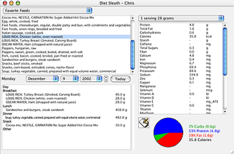Click the 408.0 g amount value
Image resolution: width=234 pixels, height=154 pixels.
pyautogui.click(x=121, y=110)
